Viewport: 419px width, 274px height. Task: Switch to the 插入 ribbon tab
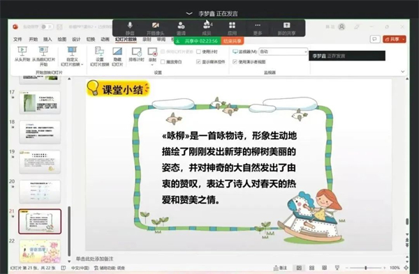(47, 39)
